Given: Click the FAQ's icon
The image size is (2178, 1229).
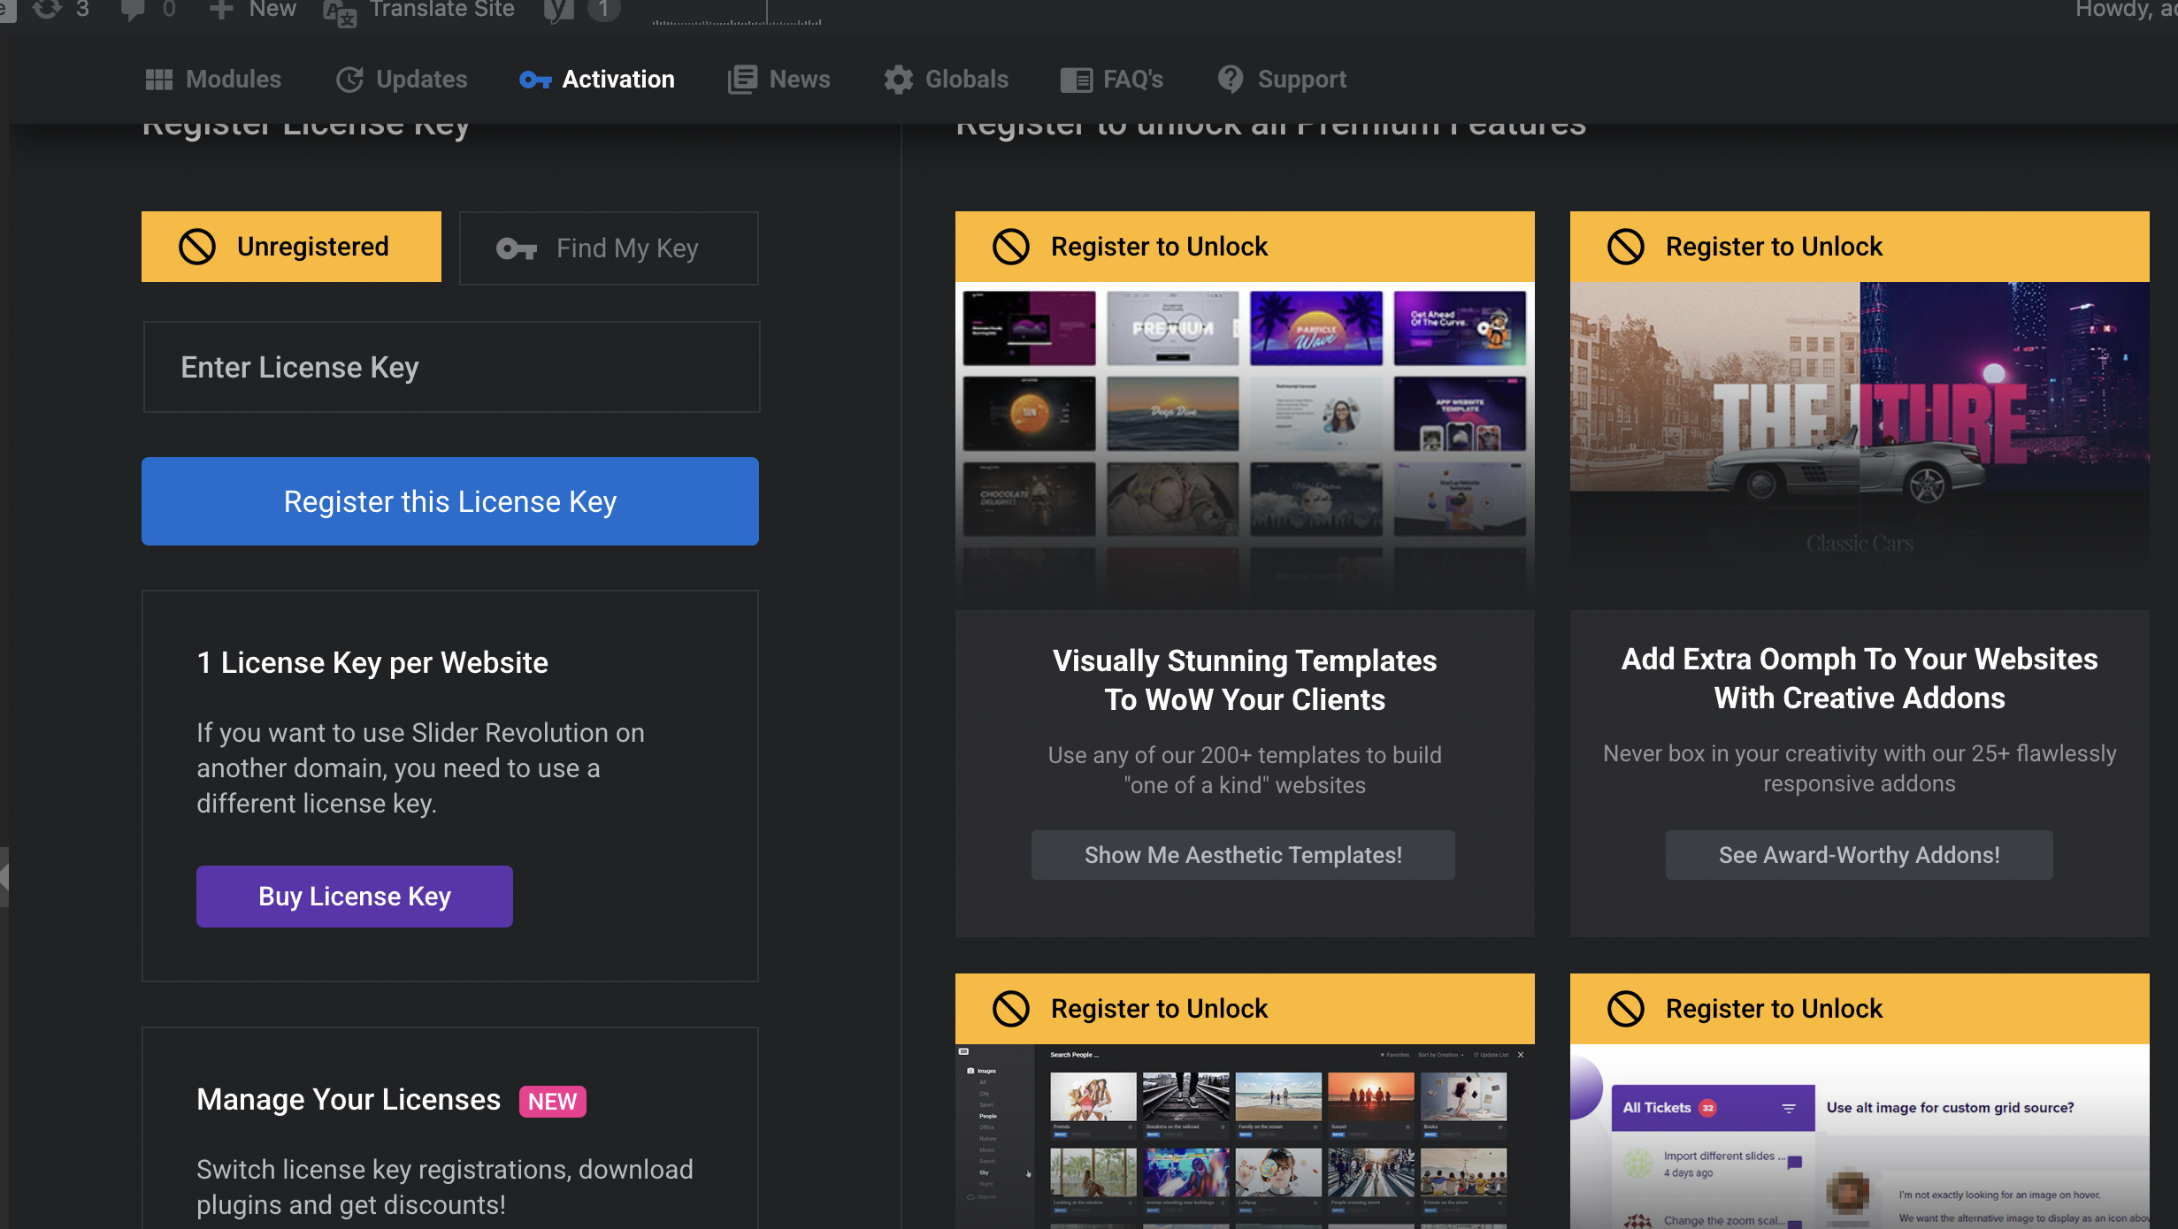Looking at the screenshot, I should pyautogui.click(x=1077, y=80).
